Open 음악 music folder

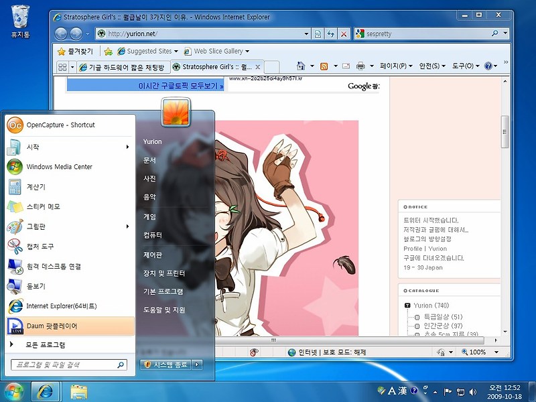pyautogui.click(x=149, y=197)
